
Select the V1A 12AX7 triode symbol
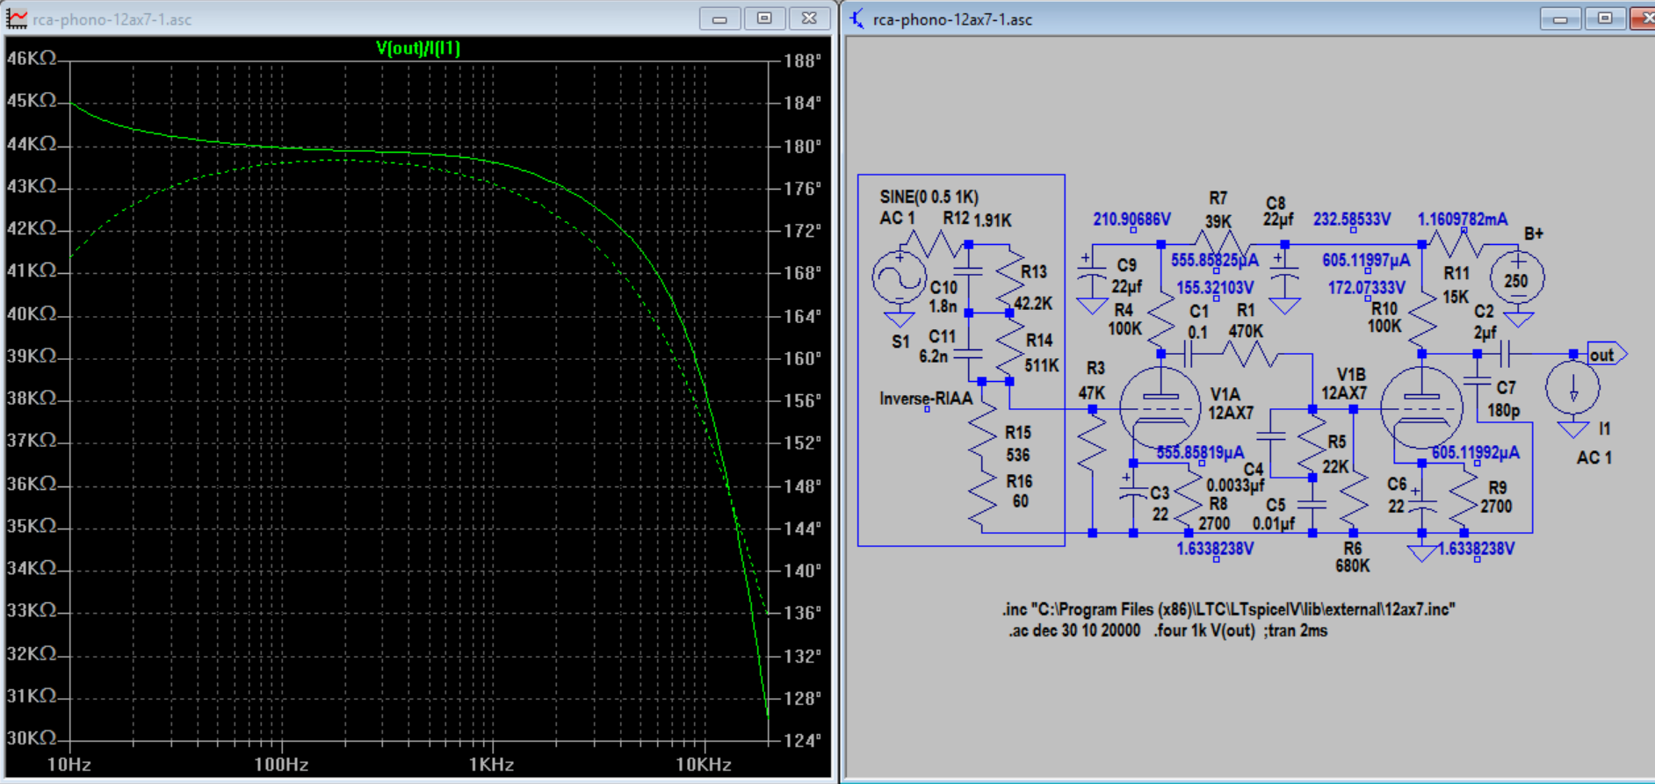[1160, 409]
